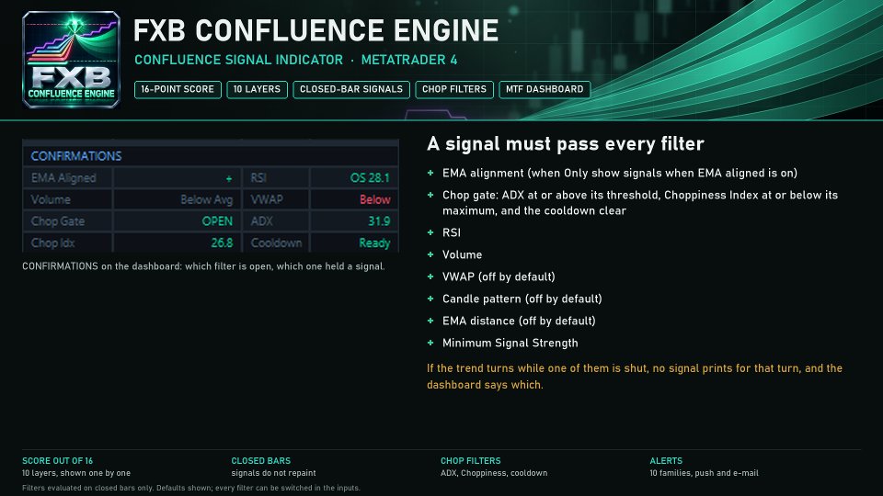
Task: Click the 'A signal must pass every filter' heading
Action: pyautogui.click(x=566, y=144)
